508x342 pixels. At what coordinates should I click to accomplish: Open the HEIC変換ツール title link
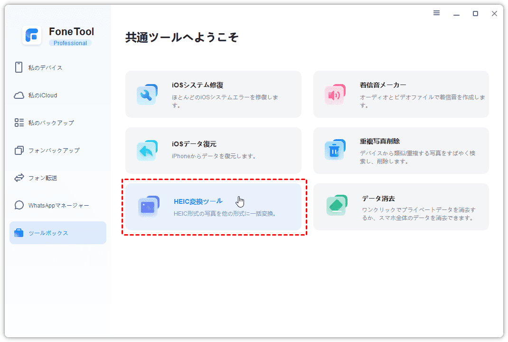point(198,201)
